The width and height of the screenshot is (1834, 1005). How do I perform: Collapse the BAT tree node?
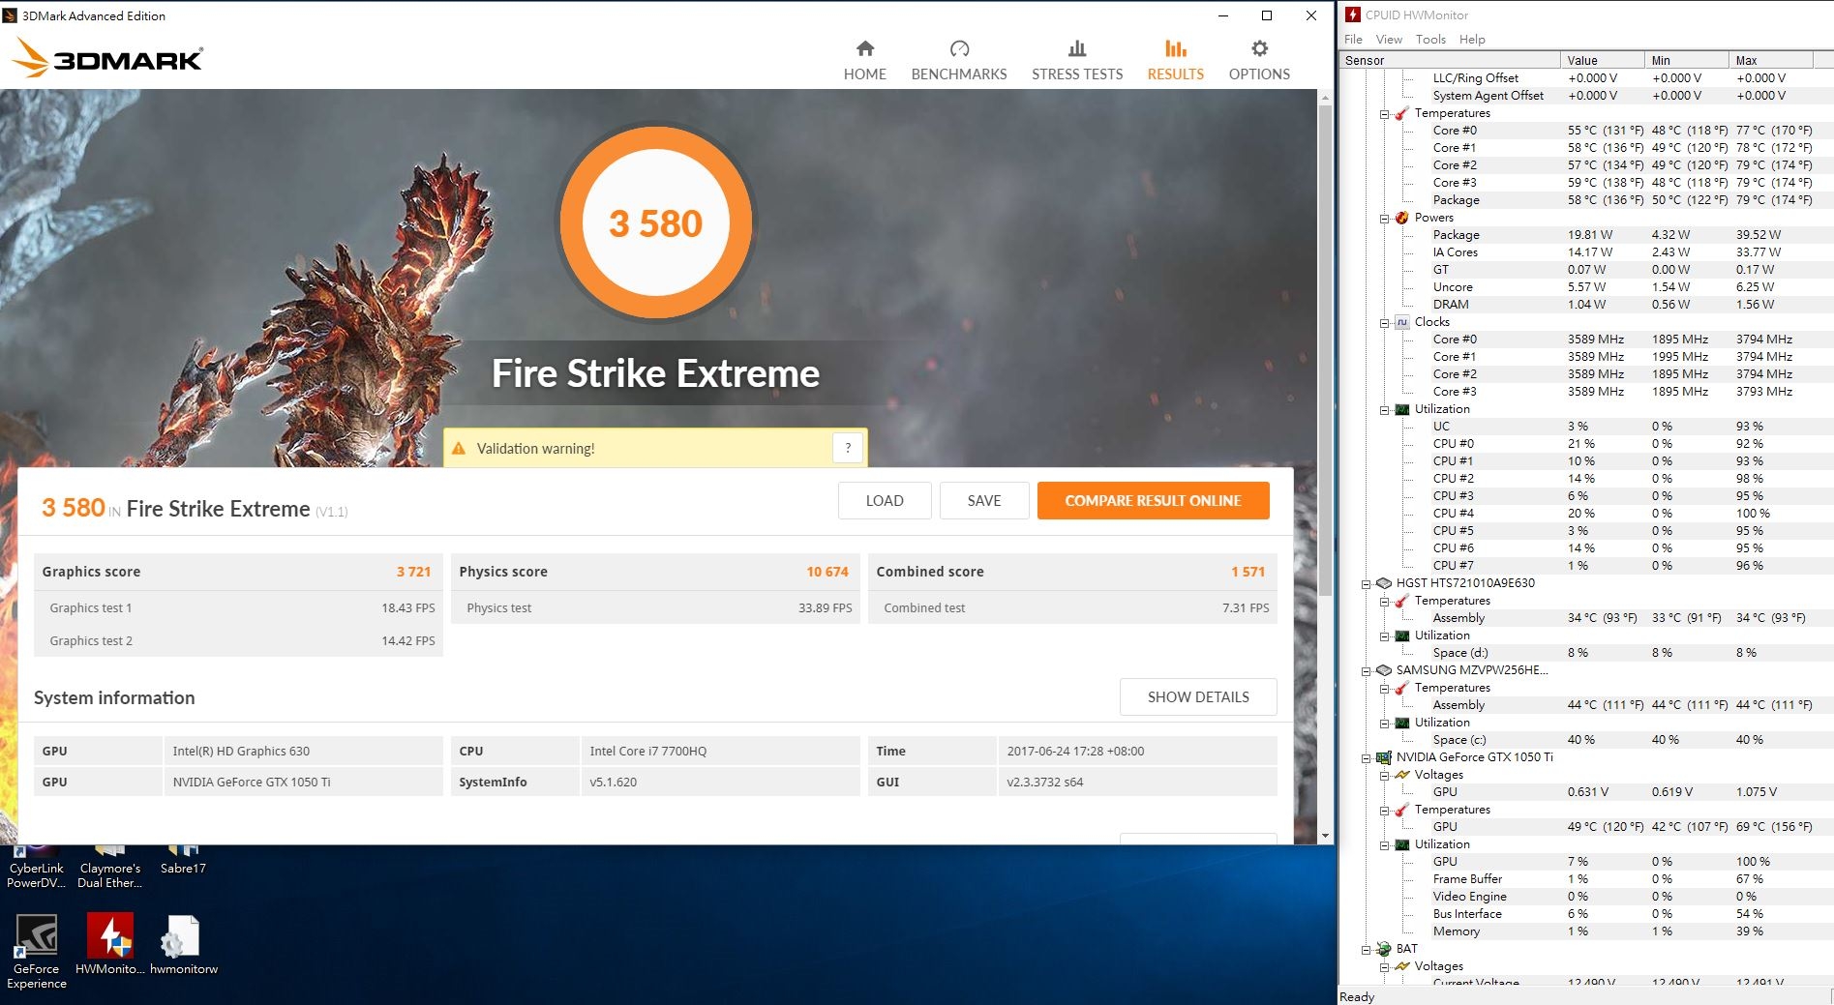[1367, 950]
